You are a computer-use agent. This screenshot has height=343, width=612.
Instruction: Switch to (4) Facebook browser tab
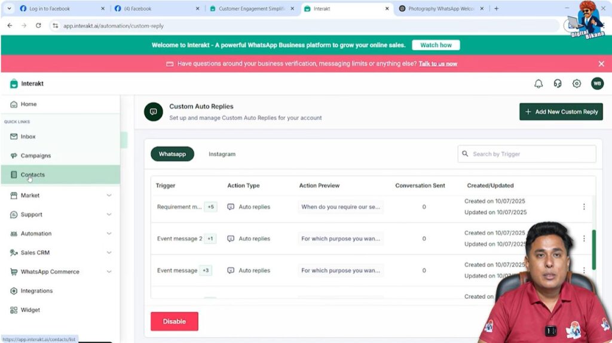(x=156, y=8)
